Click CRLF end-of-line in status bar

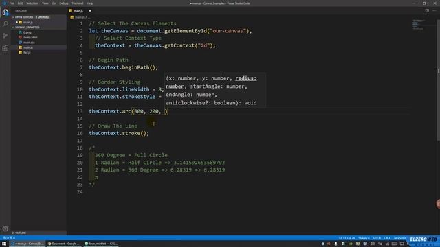[x=387, y=238]
